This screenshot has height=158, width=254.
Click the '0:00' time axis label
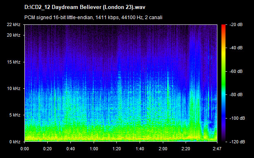(24, 149)
